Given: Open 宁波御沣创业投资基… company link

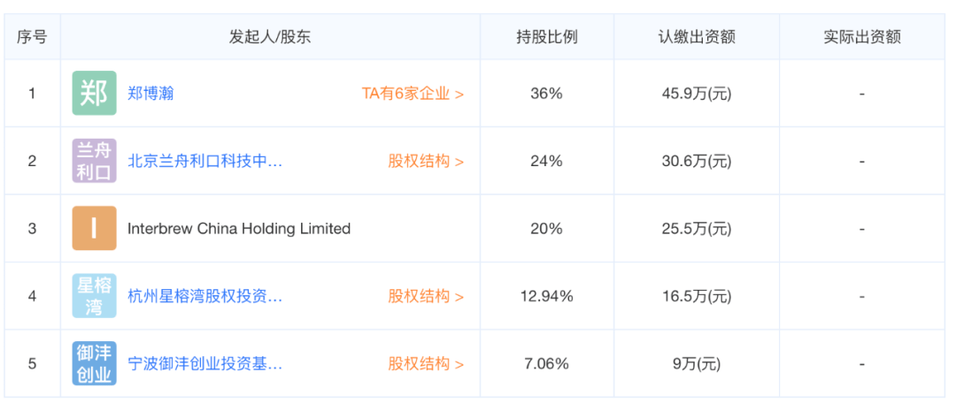Looking at the screenshot, I should point(204,364).
